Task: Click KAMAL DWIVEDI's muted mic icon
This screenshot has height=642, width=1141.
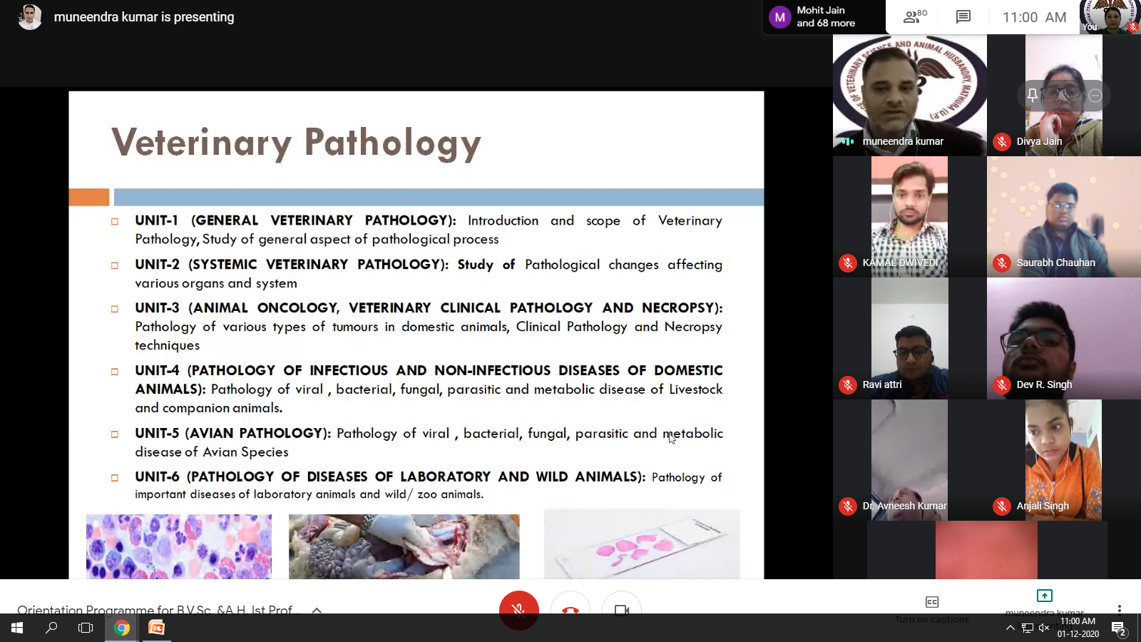Action: pos(847,263)
